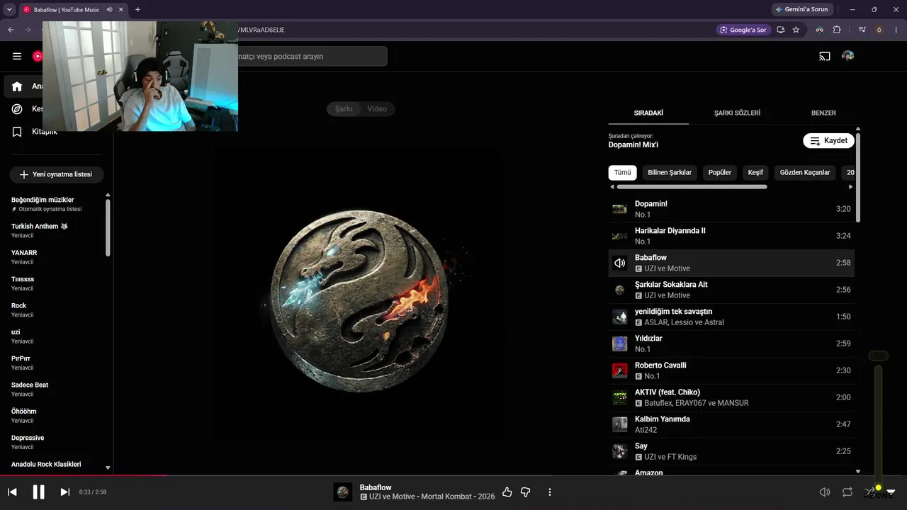This screenshot has height=510, width=907.
Task: Click the Google'a Sor button in address bar
Action: [743, 30]
